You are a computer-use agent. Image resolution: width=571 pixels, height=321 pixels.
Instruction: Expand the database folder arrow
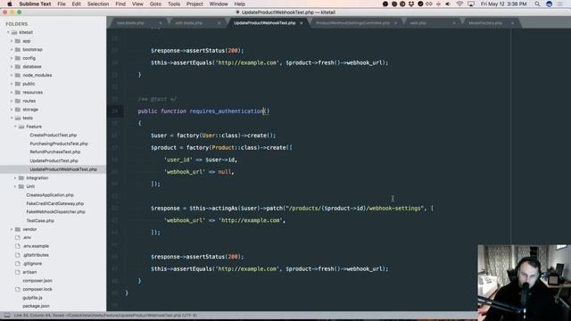click(x=12, y=67)
